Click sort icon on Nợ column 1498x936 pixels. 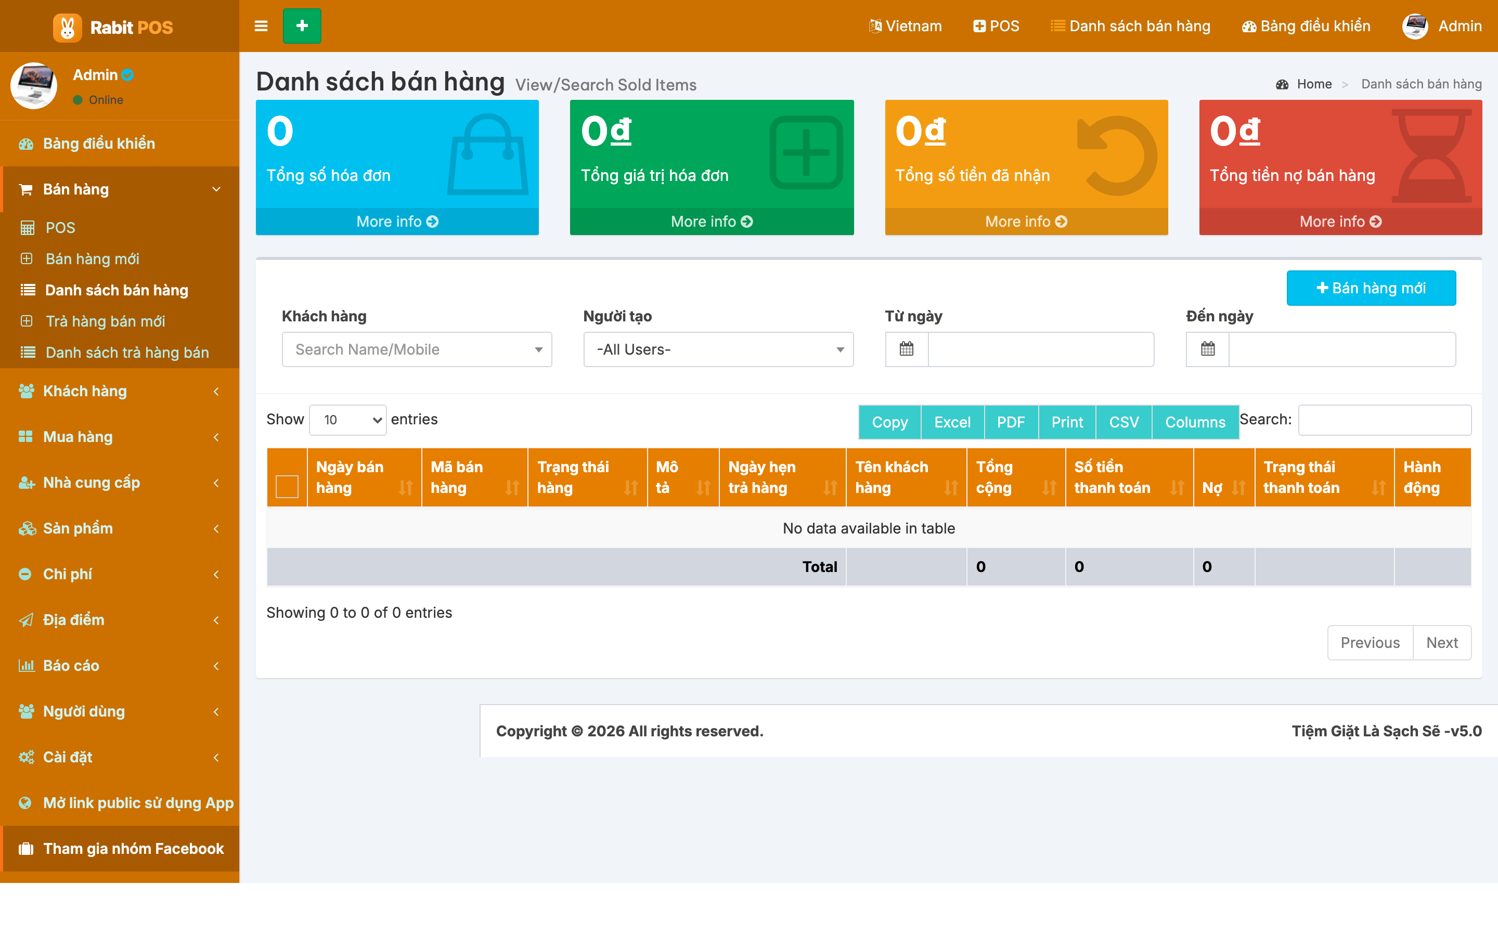[x=1238, y=488]
